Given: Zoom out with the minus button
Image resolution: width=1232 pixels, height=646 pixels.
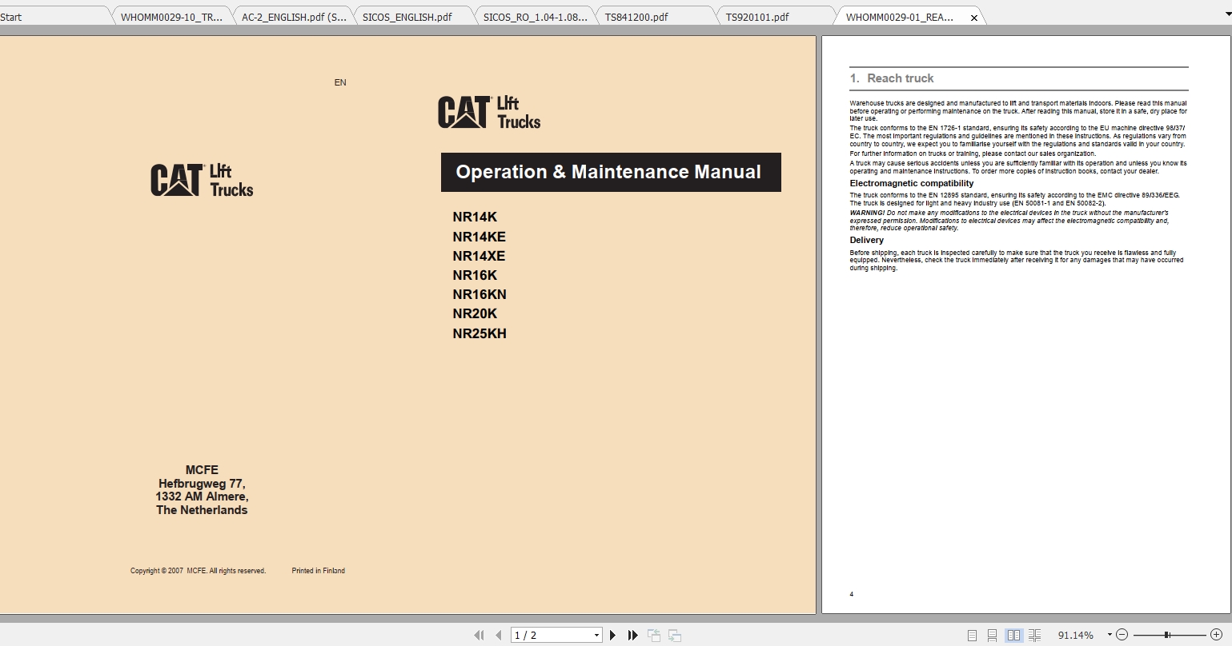Looking at the screenshot, I should (1122, 635).
